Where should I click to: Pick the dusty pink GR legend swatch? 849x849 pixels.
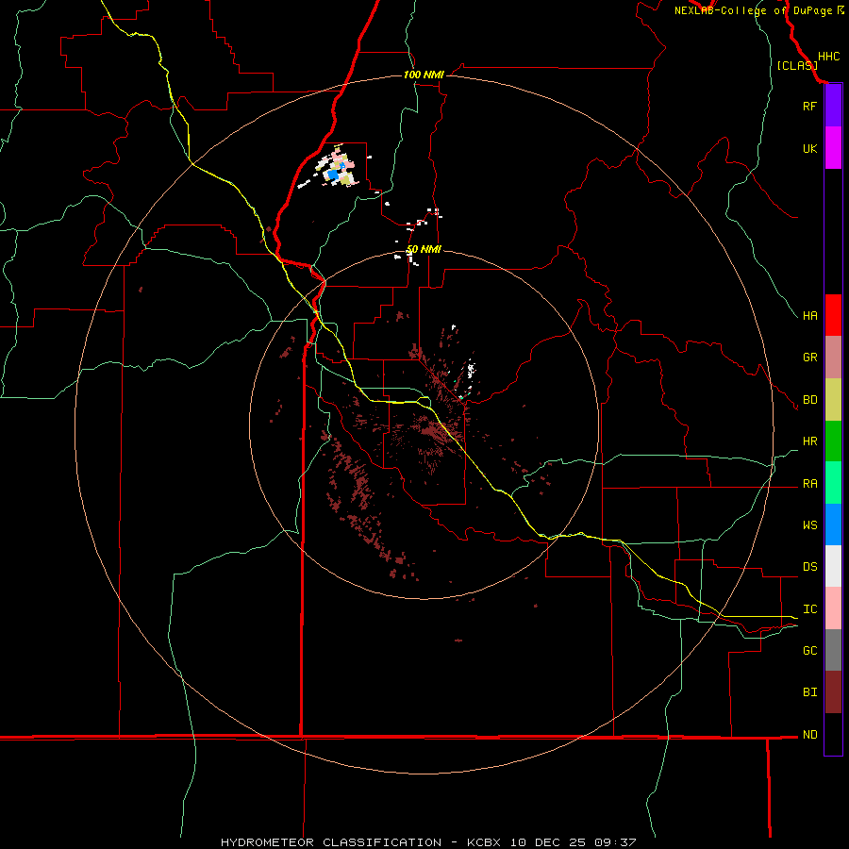[x=833, y=358]
